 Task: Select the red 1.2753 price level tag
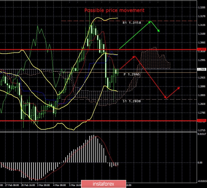[x=201, y=121]
